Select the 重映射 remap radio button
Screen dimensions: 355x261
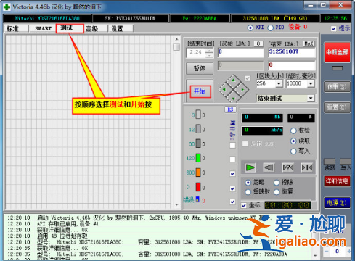point(248,192)
